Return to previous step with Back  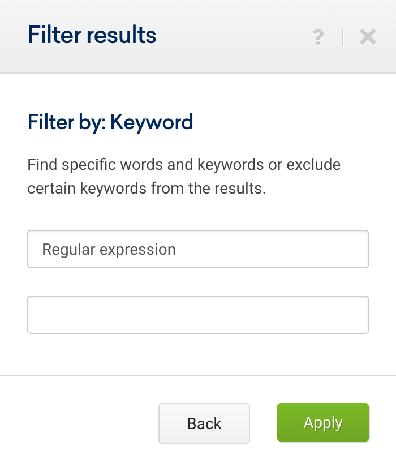click(204, 423)
